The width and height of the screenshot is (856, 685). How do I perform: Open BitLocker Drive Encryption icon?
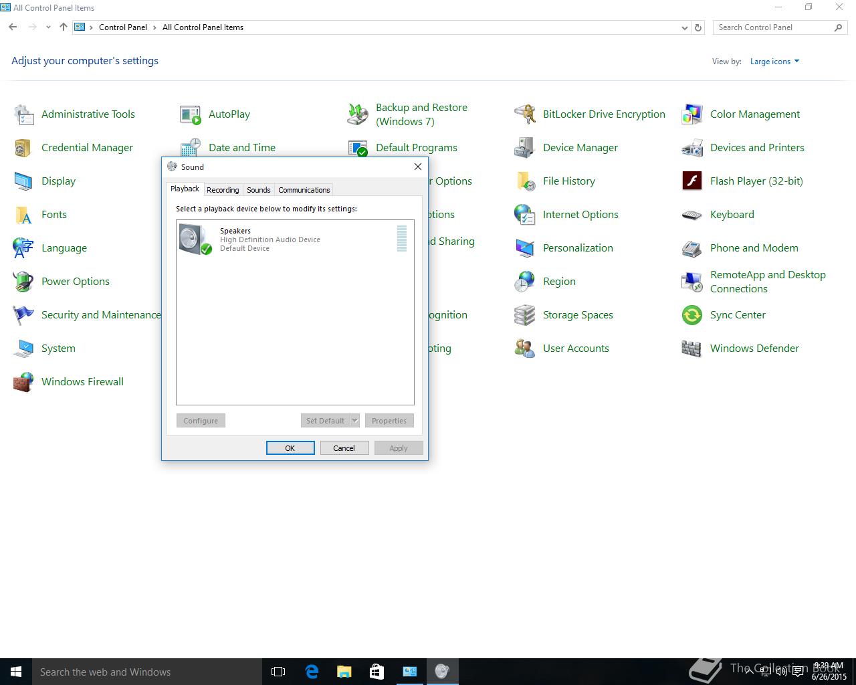coord(525,114)
